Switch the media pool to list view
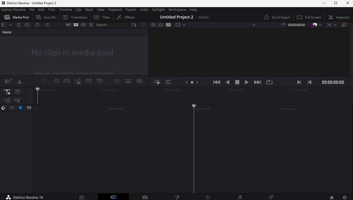This screenshot has height=200, width=353. click(x=91, y=25)
